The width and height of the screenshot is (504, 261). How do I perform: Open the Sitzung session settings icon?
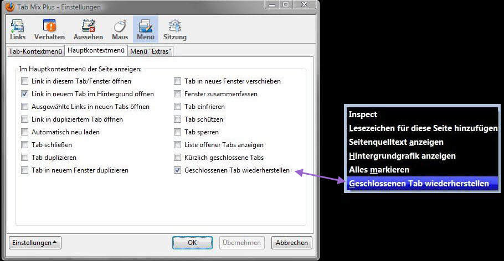pyautogui.click(x=174, y=29)
